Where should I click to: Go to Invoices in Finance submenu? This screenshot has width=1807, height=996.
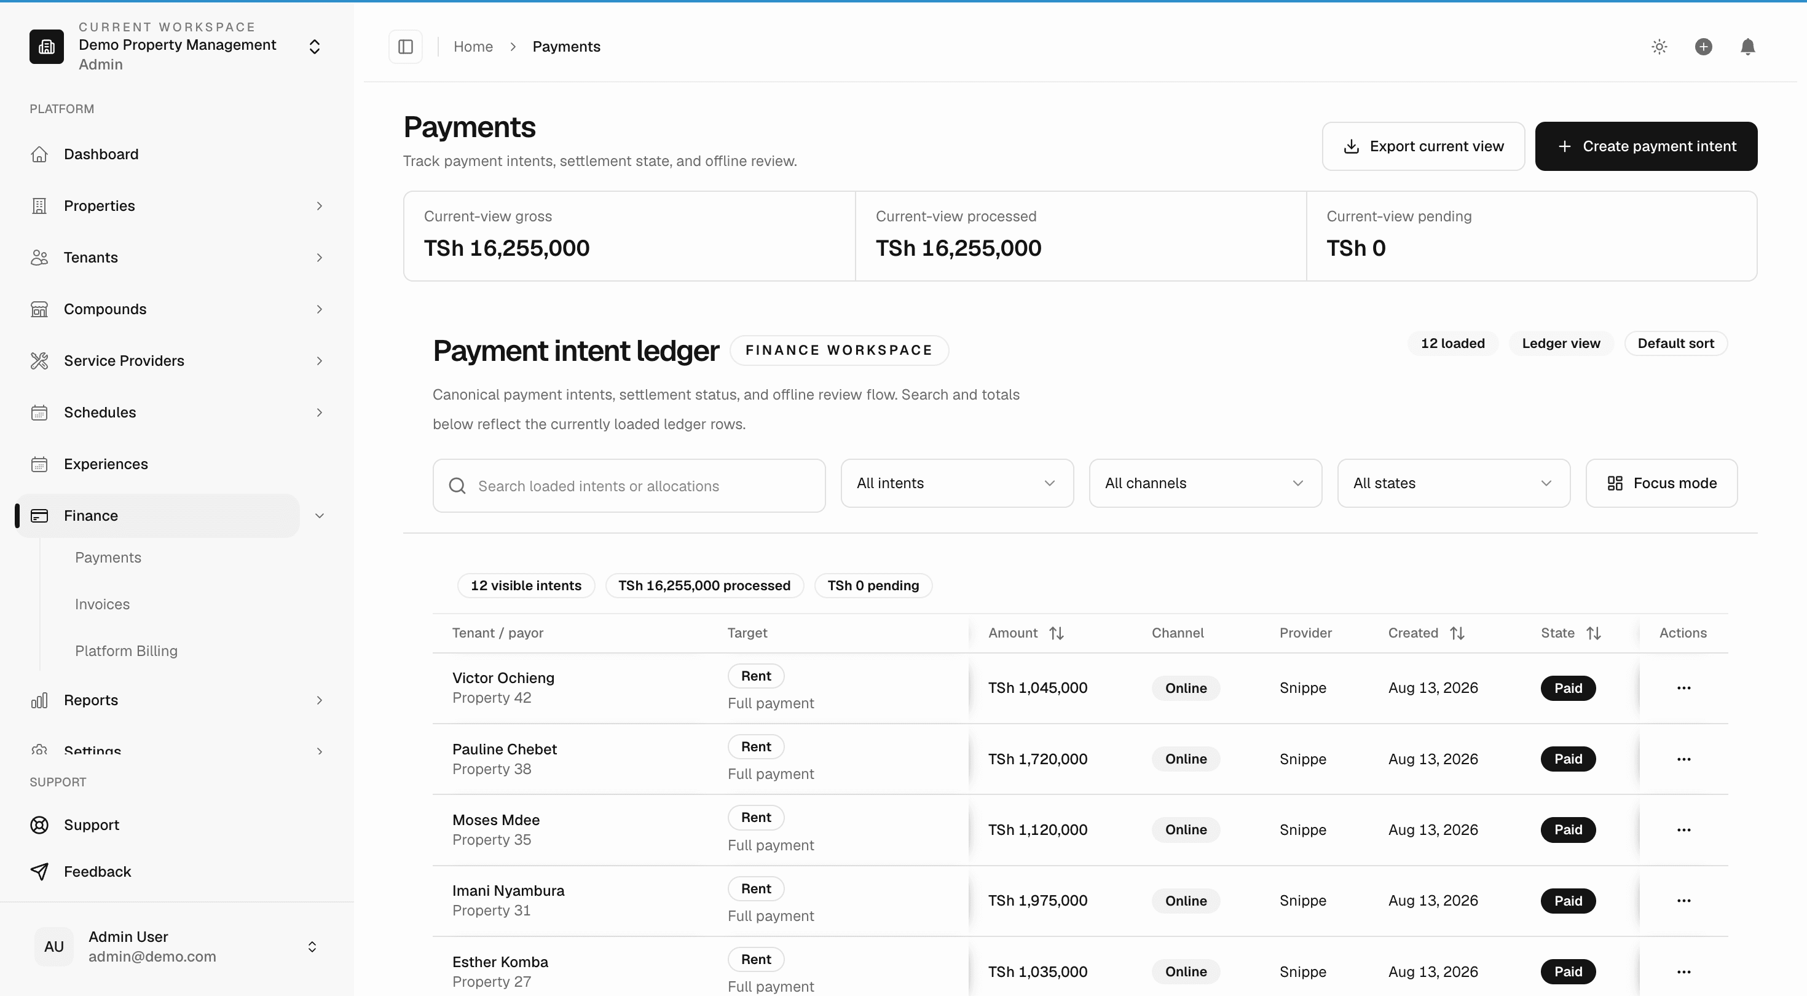click(x=103, y=604)
